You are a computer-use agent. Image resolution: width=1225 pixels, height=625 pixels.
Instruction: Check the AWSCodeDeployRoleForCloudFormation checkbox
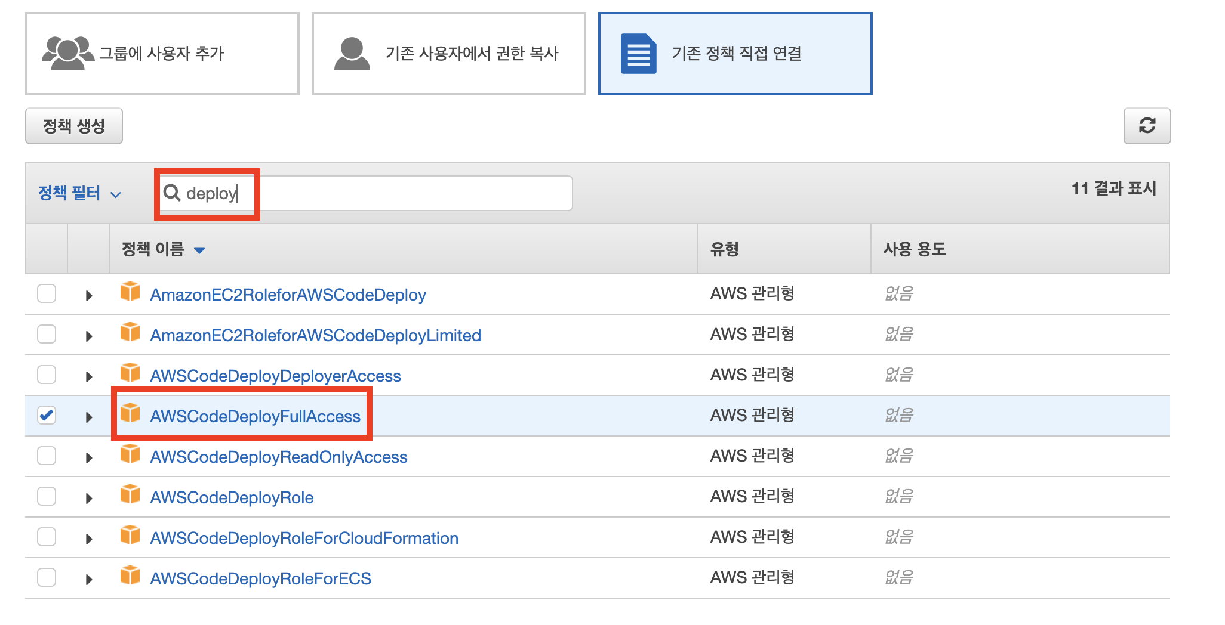click(x=47, y=537)
